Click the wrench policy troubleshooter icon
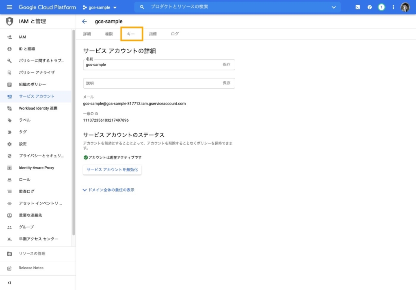 (x=9, y=61)
